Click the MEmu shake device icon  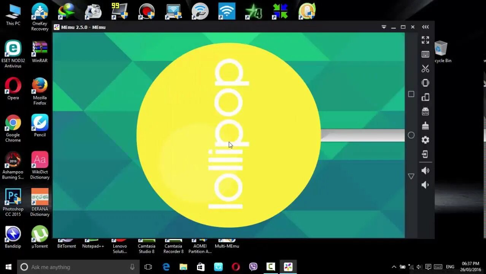click(425, 83)
